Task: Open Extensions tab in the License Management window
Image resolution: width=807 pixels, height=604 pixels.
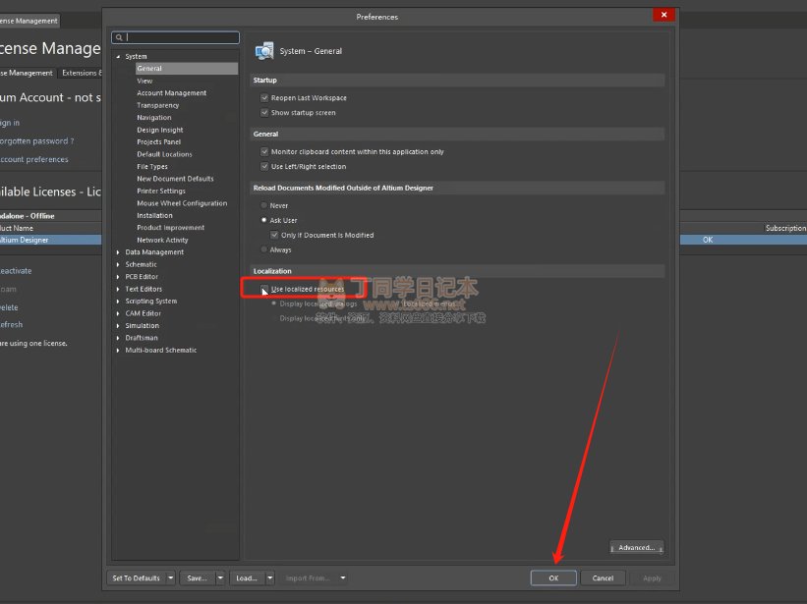Action: (81, 73)
